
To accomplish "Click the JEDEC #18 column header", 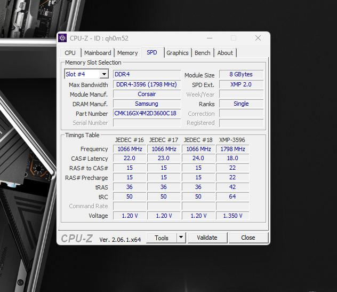I will [198, 140].
